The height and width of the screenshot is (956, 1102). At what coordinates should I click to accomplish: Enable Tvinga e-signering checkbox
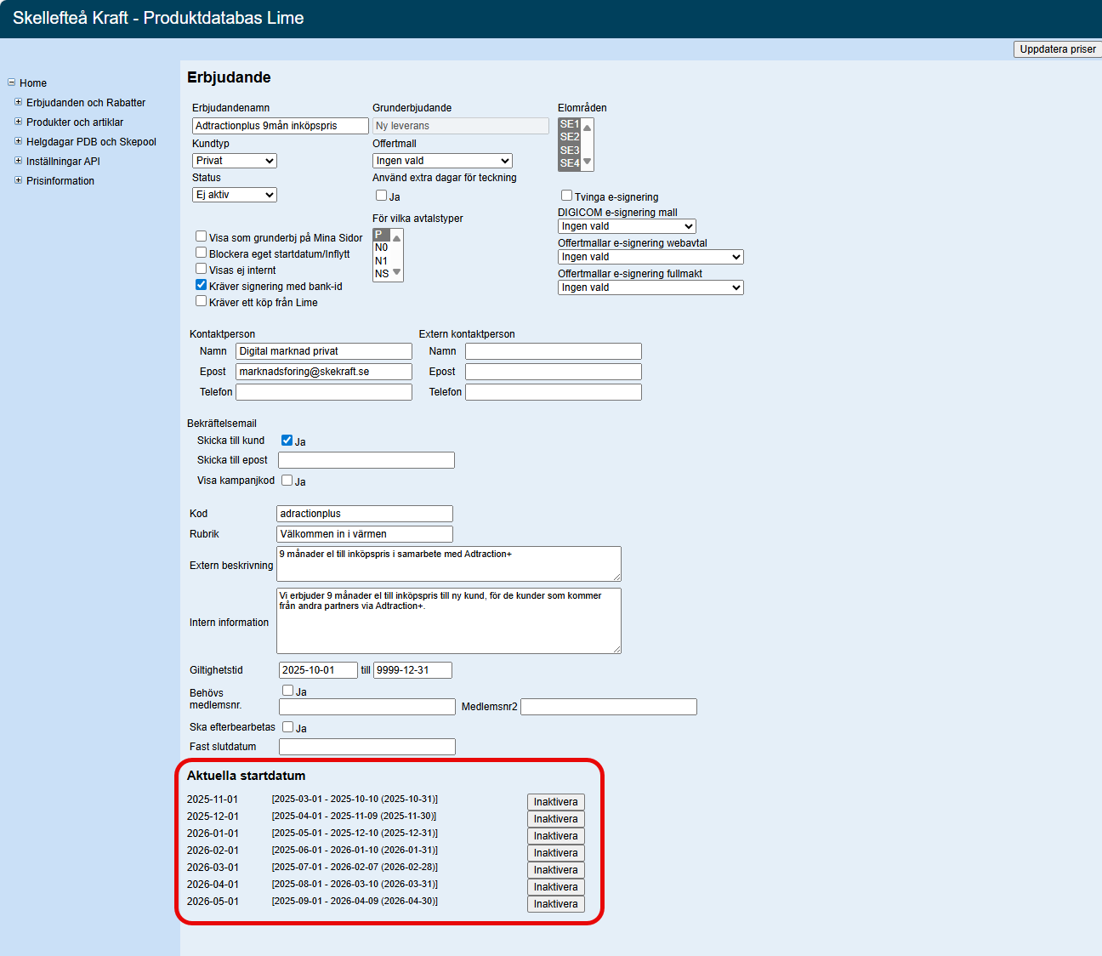[x=566, y=196]
